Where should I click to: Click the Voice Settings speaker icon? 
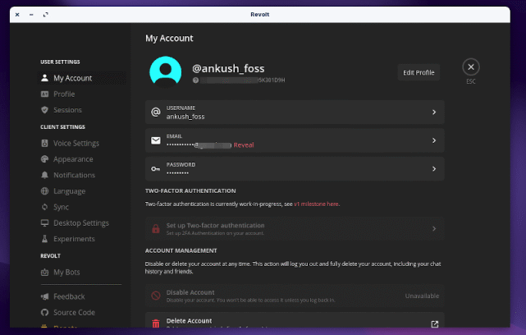[44, 144]
